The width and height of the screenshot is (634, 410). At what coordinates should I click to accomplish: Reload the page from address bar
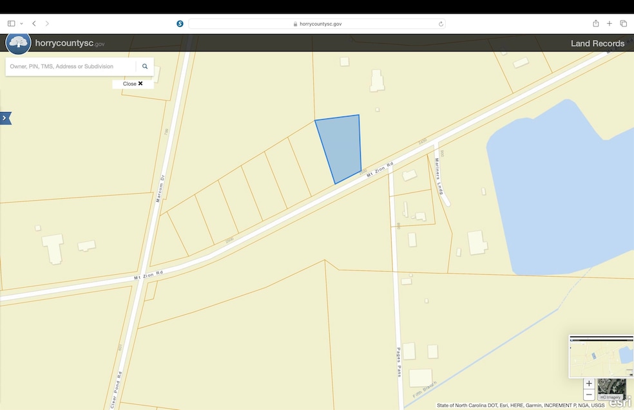pos(441,24)
